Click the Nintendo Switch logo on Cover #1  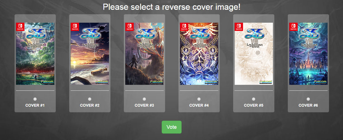tap(20, 27)
